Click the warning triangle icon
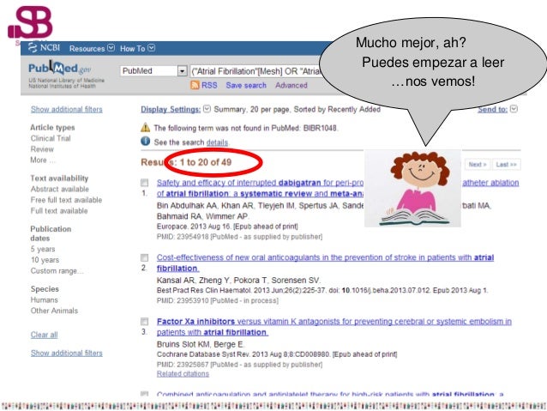The height and width of the screenshot is (411, 547). 145,128
